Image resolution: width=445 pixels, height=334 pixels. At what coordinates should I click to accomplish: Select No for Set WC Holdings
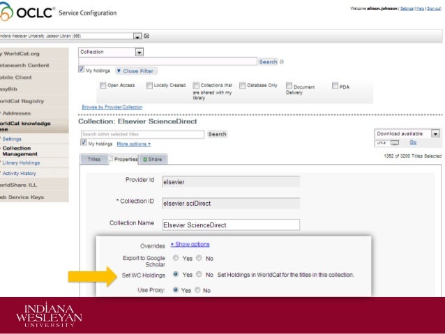click(x=199, y=274)
